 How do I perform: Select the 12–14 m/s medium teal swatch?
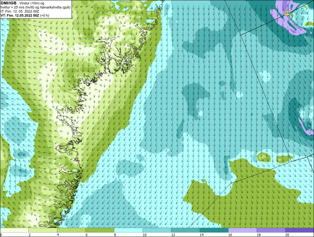point(186,230)
